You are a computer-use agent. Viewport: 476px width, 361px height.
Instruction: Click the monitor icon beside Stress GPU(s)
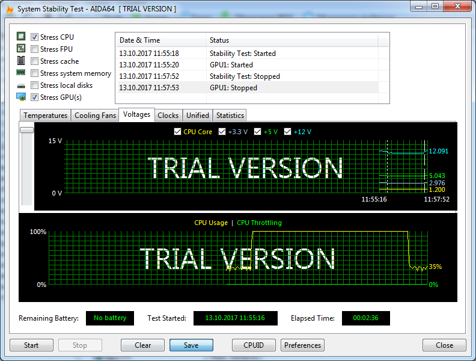(21, 97)
